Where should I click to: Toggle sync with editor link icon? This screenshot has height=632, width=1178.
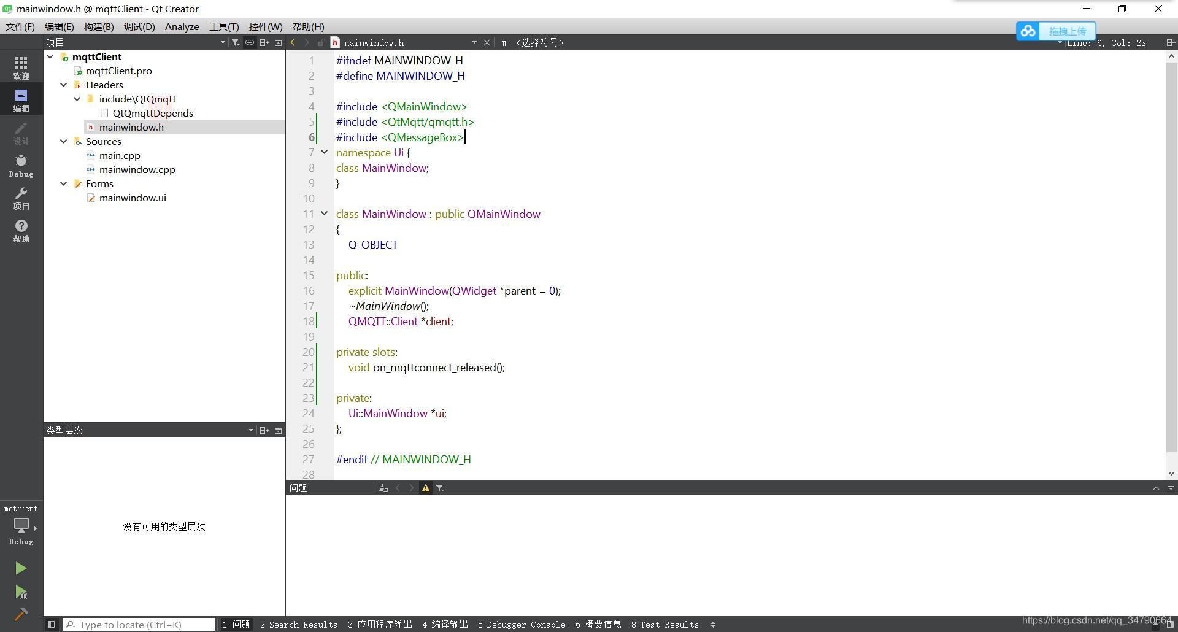click(250, 42)
